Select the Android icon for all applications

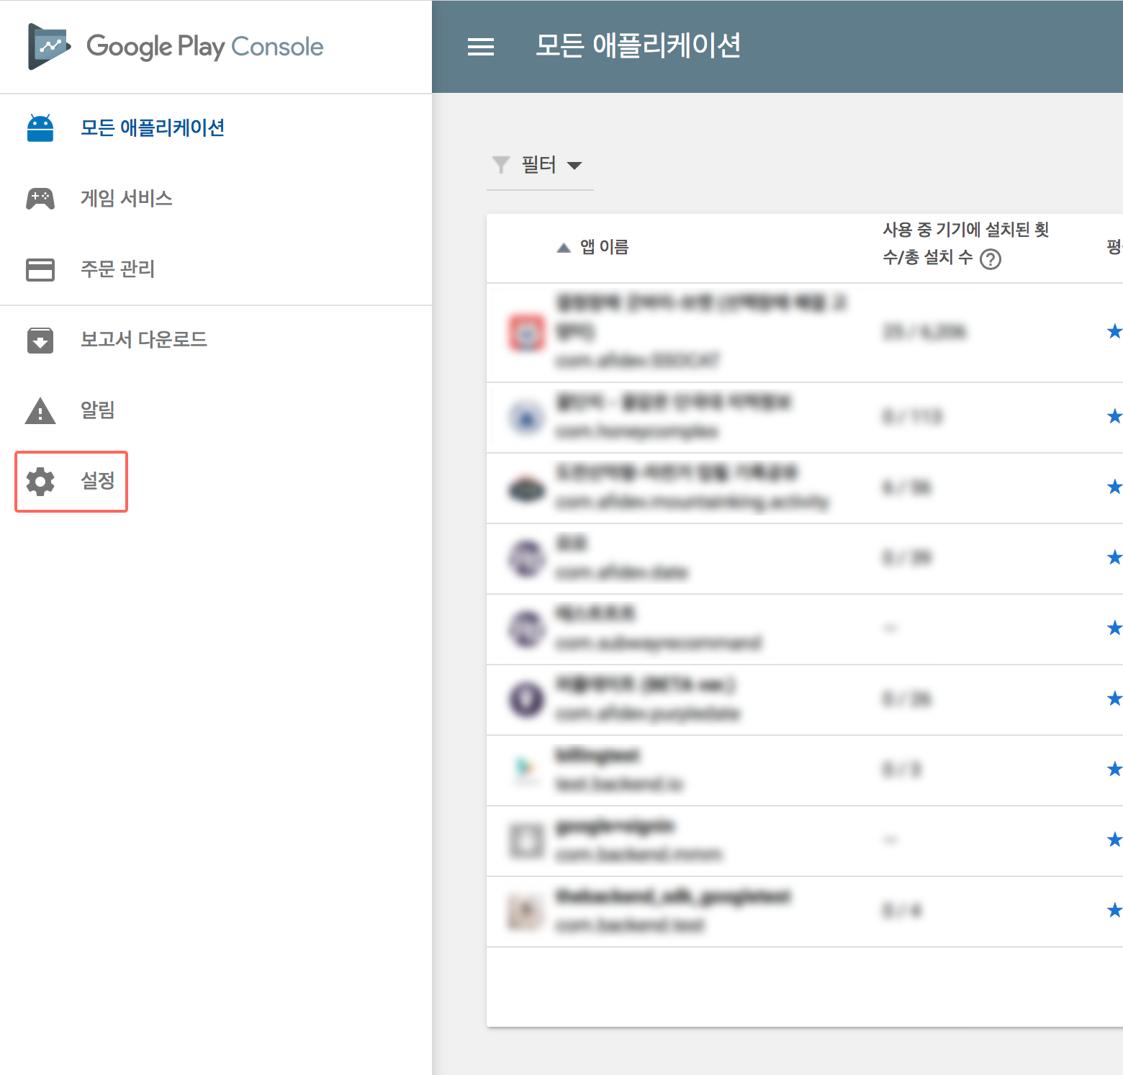pyautogui.click(x=40, y=128)
